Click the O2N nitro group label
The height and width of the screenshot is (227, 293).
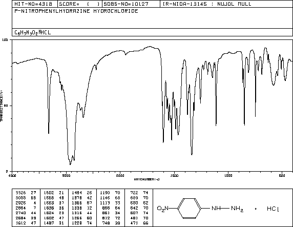(x=163, y=209)
